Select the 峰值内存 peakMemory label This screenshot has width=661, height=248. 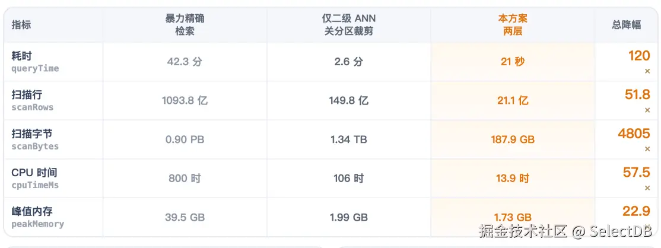point(38,217)
